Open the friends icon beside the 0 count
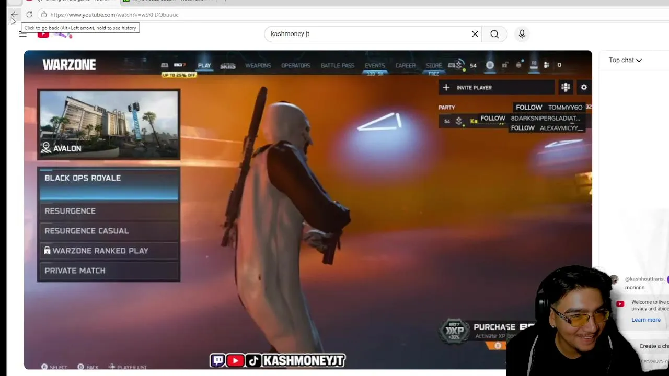 click(546, 65)
